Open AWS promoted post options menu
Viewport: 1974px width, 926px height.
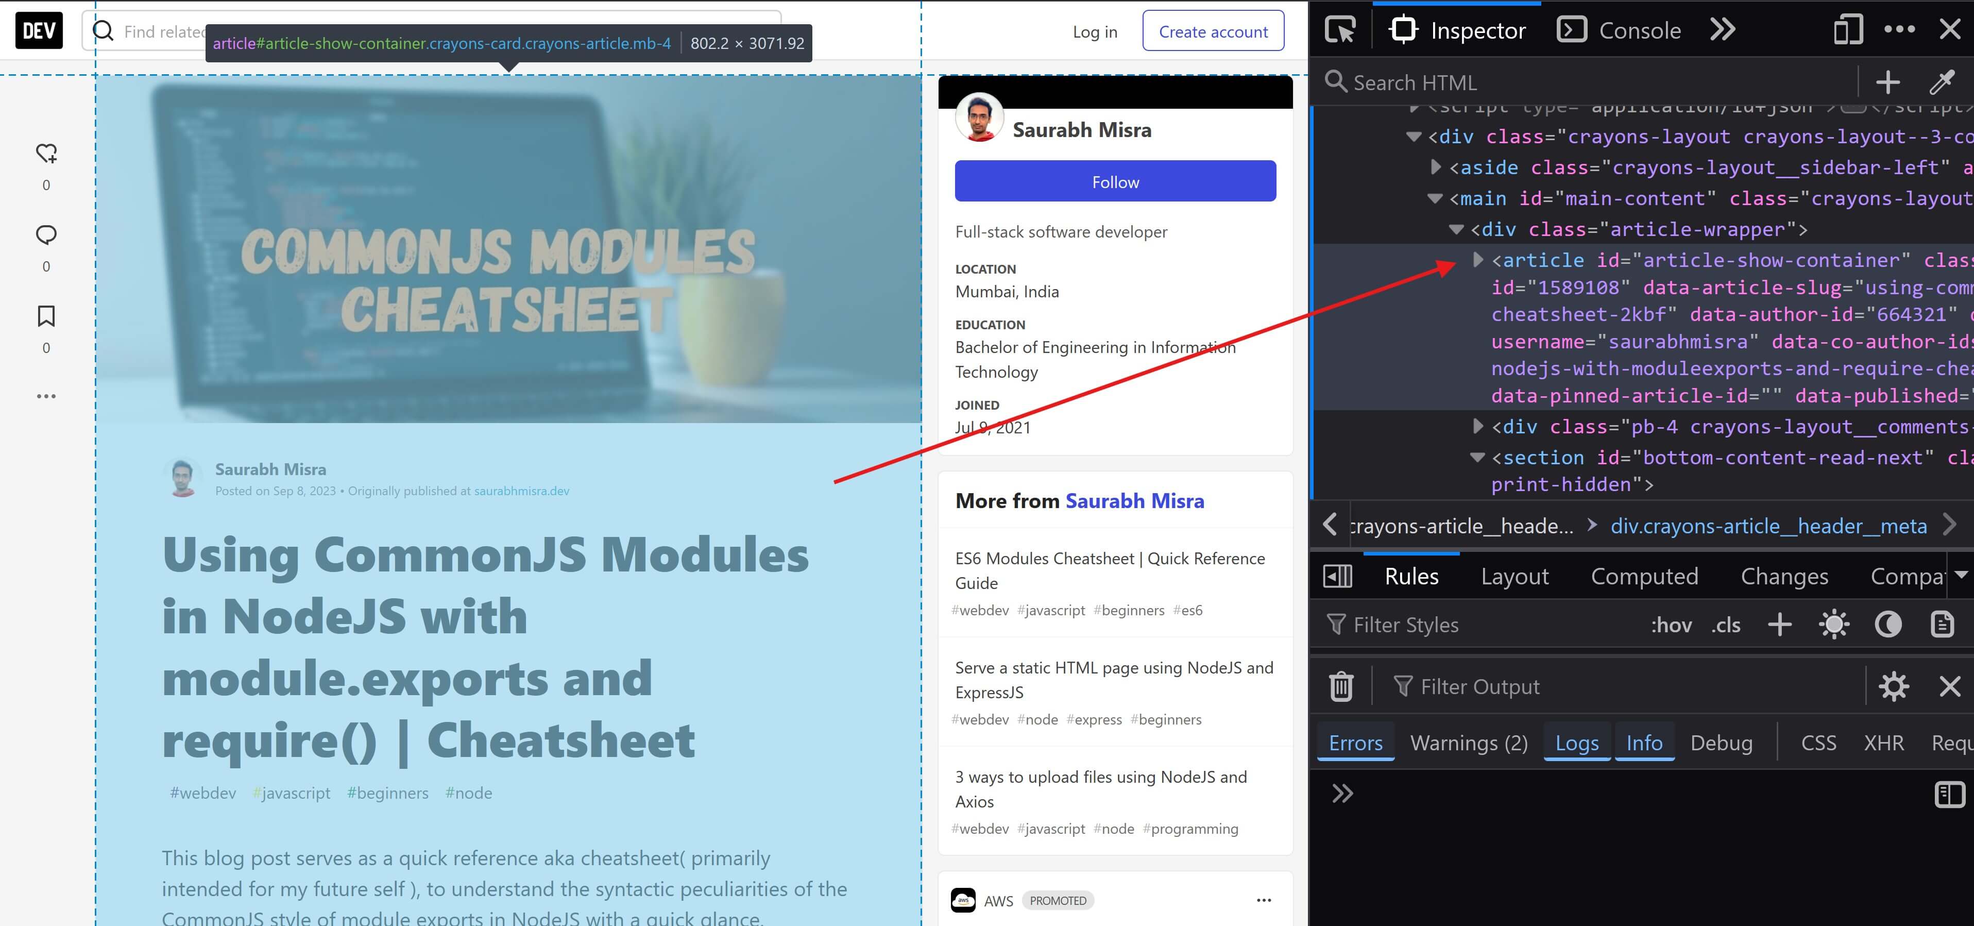point(1264,900)
